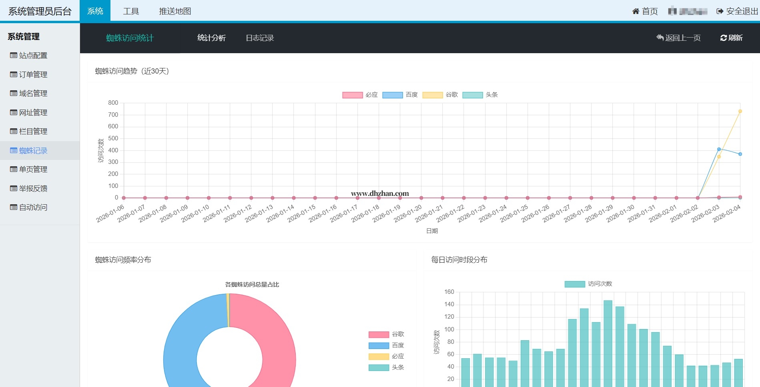Toggle 访问次数 legend in hourly bar chart
This screenshot has height=387, width=760.
point(575,284)
